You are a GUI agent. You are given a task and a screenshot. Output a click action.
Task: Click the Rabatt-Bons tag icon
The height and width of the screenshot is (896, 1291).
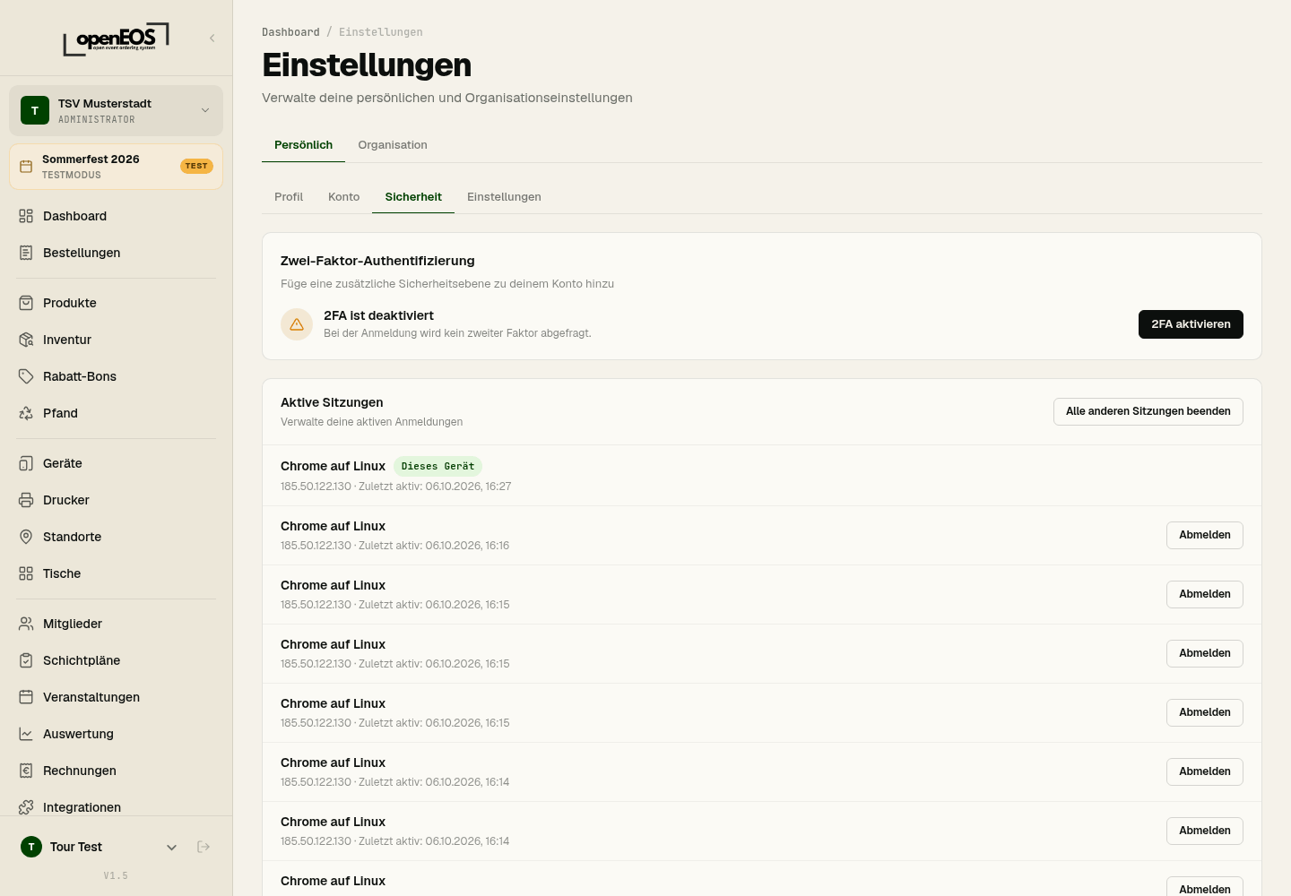click(26, 376)
